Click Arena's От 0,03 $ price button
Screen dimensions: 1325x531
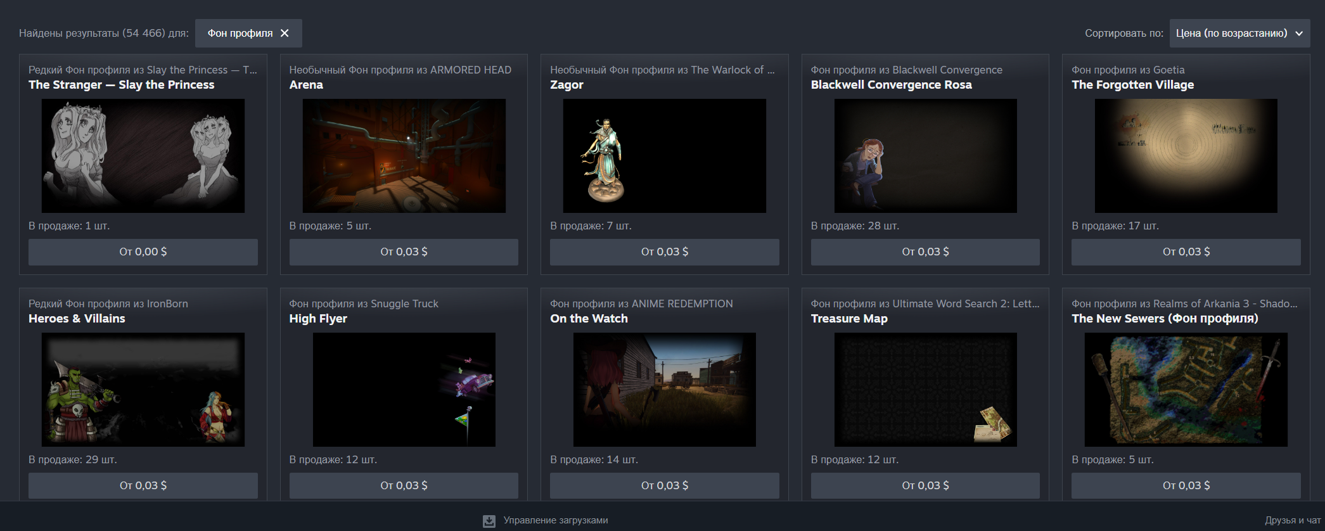[404, 252]
